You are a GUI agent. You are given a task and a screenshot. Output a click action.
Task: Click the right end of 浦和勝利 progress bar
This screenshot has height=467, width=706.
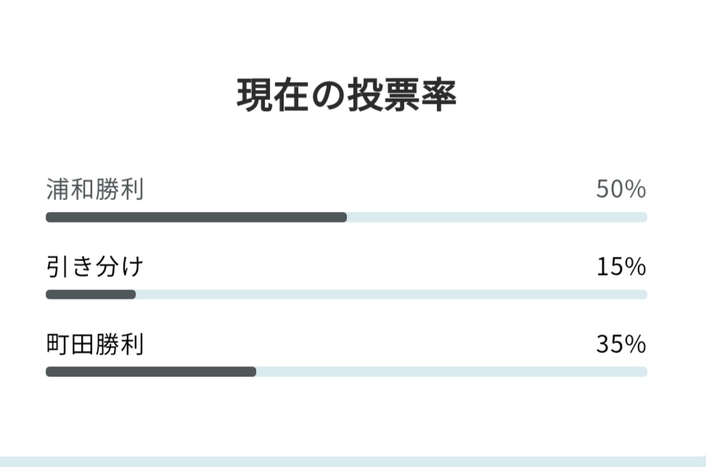(644, 218)
